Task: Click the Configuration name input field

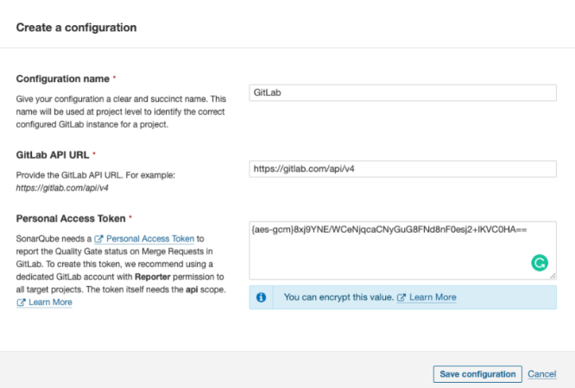Action: [x=402, y=93]
